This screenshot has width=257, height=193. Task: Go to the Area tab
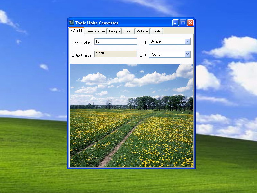(128, 31)
